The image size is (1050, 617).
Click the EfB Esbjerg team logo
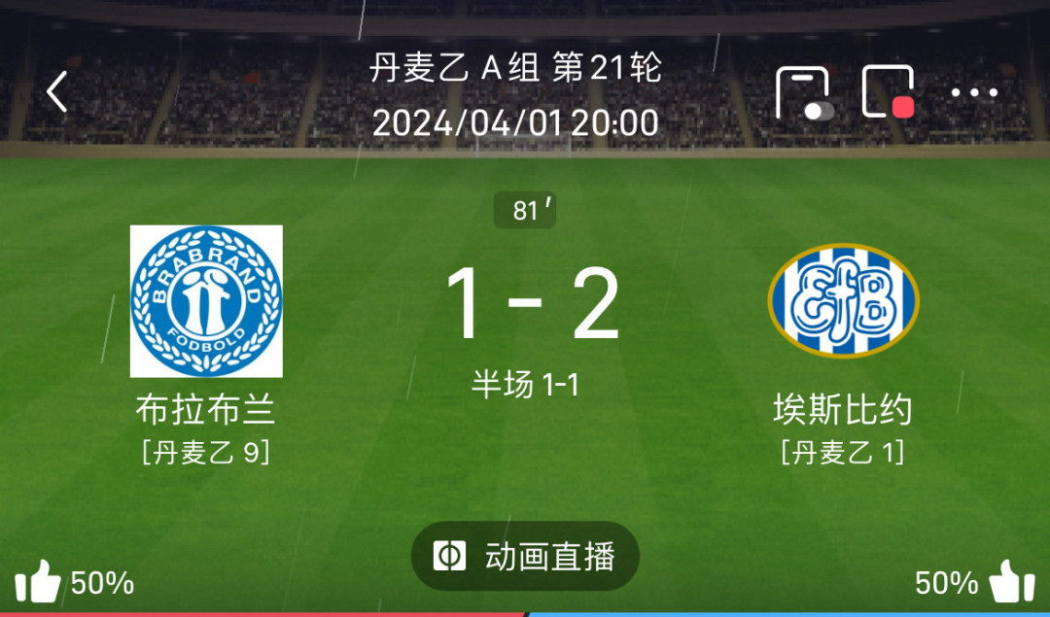tap(843, 300)
